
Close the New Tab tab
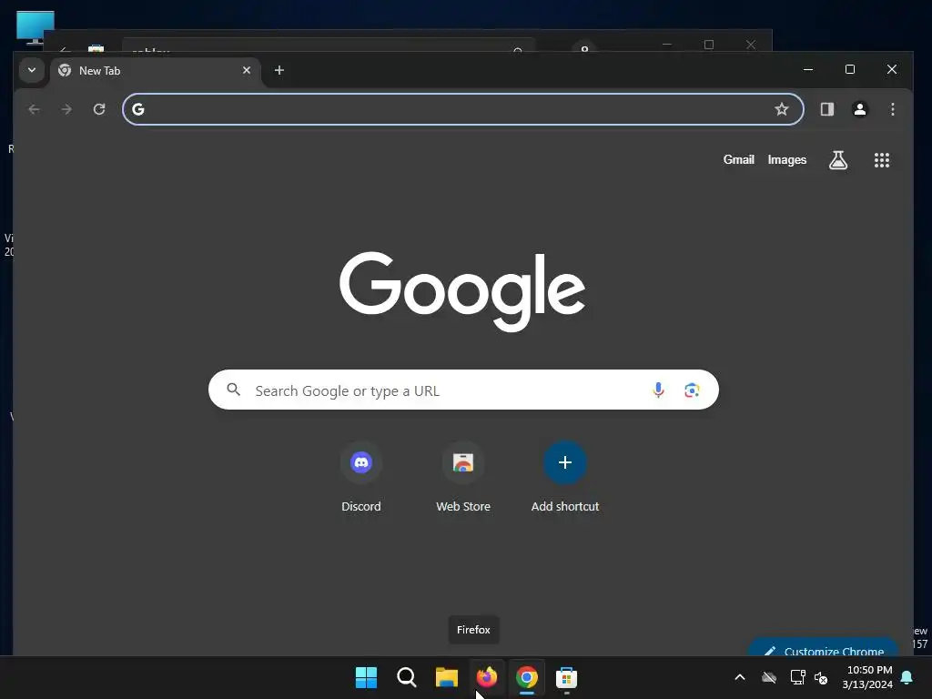click(x=246, y=70)
